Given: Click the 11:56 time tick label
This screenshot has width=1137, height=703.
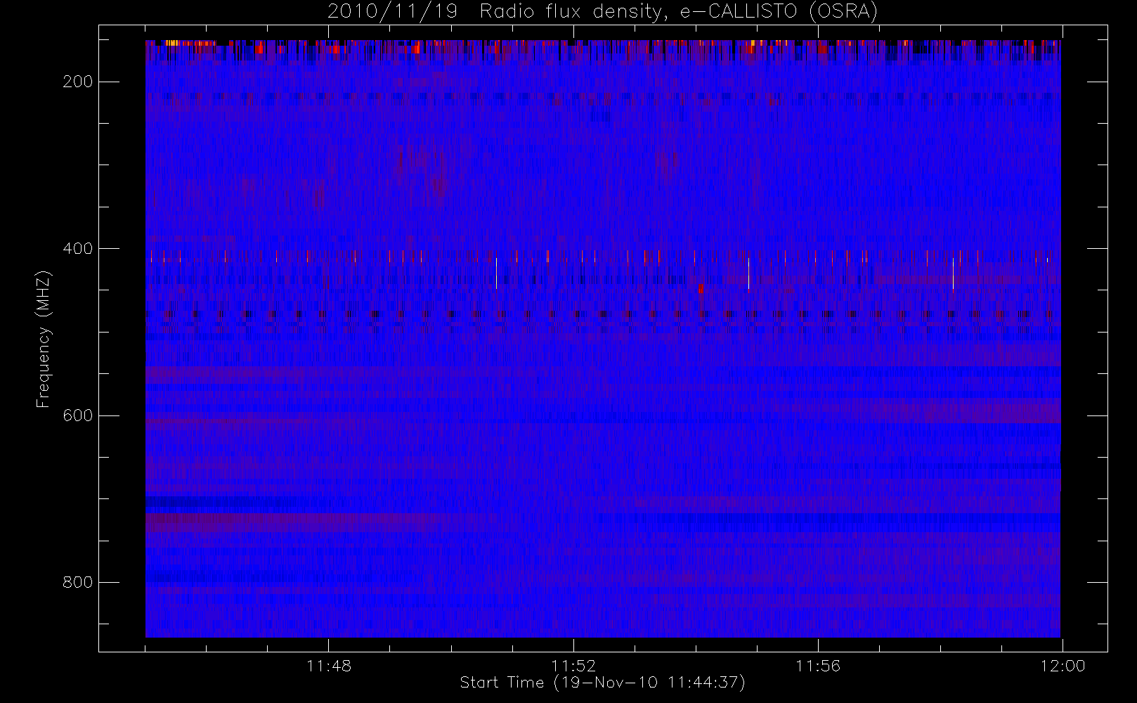Looking at the screenshot, I should (x=818, y=666).
